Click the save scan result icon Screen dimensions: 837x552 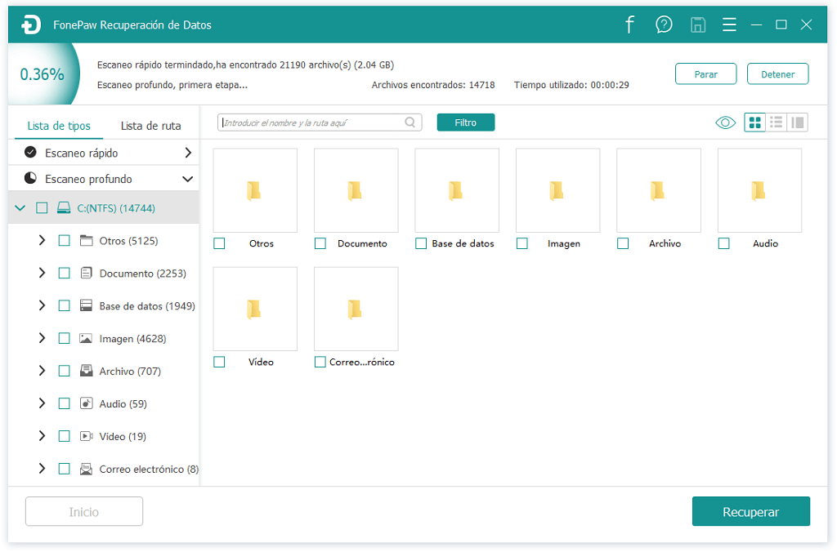click(x=698, y=24)
